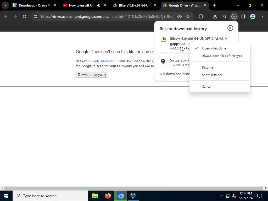
Task: Click the Download anyway button
Action: coord(92,75)
